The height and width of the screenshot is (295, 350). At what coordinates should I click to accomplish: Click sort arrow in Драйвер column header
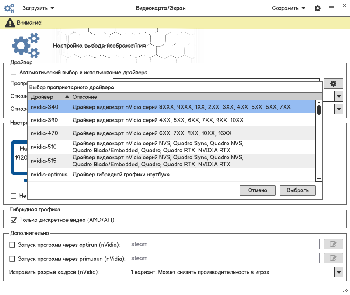pos(66,97)
